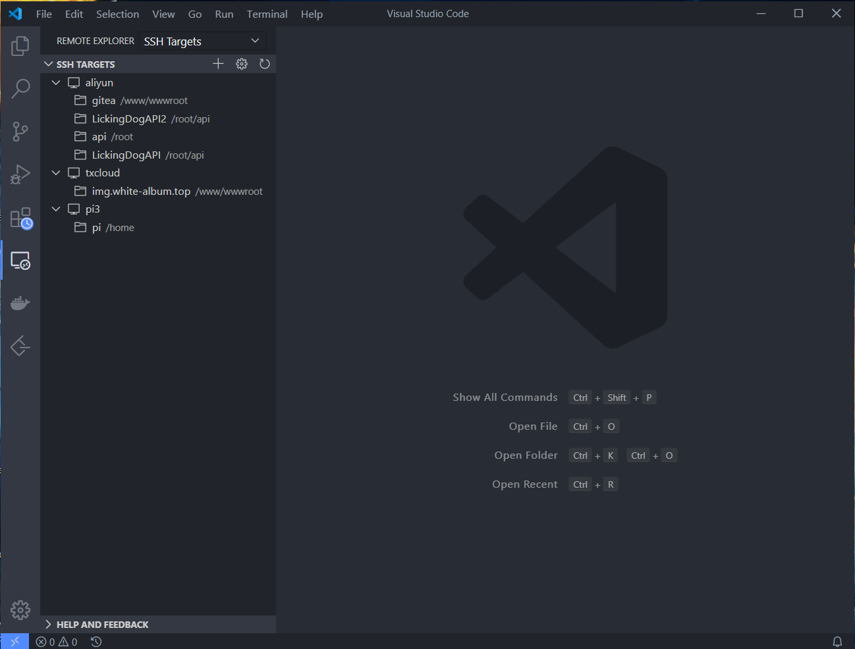The width and height of the screenshot is (855, 649).
Task: Open the SSH Targets dropdown selector
Action: tap(202, 41)
